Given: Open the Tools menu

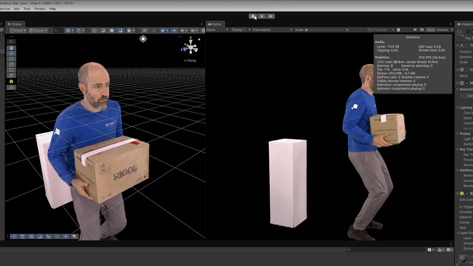Looking at the screenshot, I should (27, 9).
